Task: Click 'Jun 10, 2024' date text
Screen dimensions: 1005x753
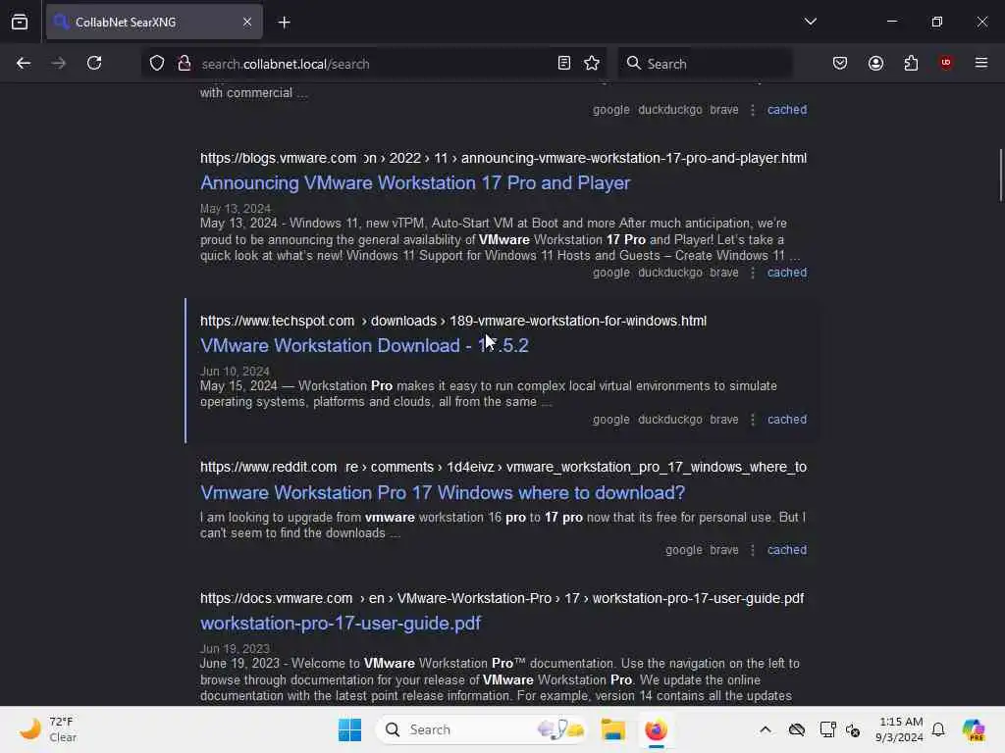Action: (235, 372)
